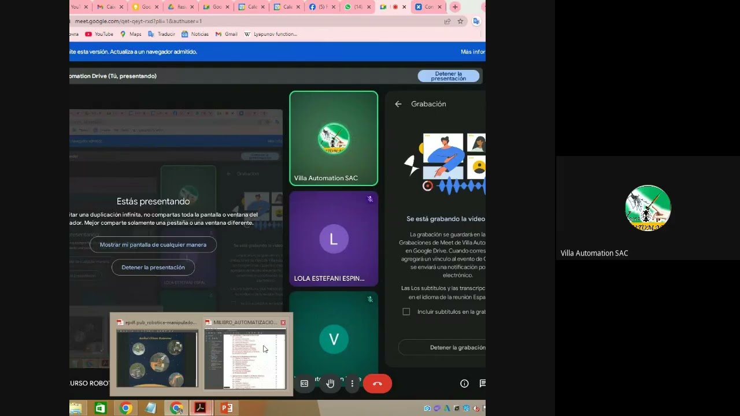Open the chat panel icon

pyautogui.click(x=483, y=384)
